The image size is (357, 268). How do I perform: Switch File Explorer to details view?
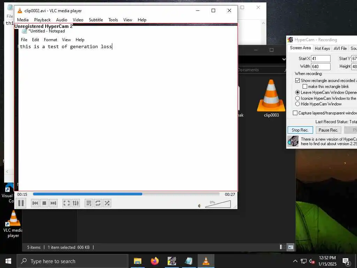coord(282,247)
